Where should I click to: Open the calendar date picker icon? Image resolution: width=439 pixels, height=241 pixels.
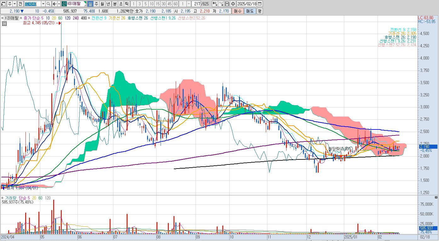(x=259, y=4)
